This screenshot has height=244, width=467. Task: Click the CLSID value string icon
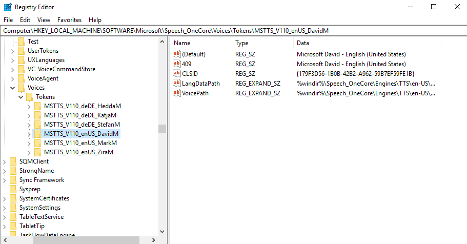(177, 74)
